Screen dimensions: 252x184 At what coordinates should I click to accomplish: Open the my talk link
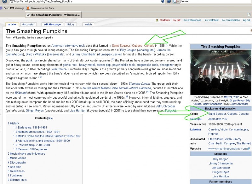pos(177,20)
